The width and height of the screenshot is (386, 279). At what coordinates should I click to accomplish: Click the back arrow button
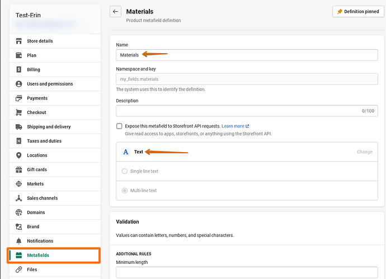click(x=116, y=12)
